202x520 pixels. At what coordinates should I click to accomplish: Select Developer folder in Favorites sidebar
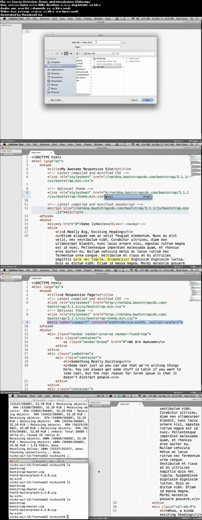56,66
